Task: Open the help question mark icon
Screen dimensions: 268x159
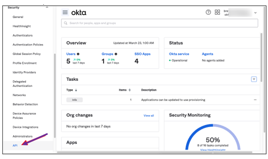Action: (208, 12)
